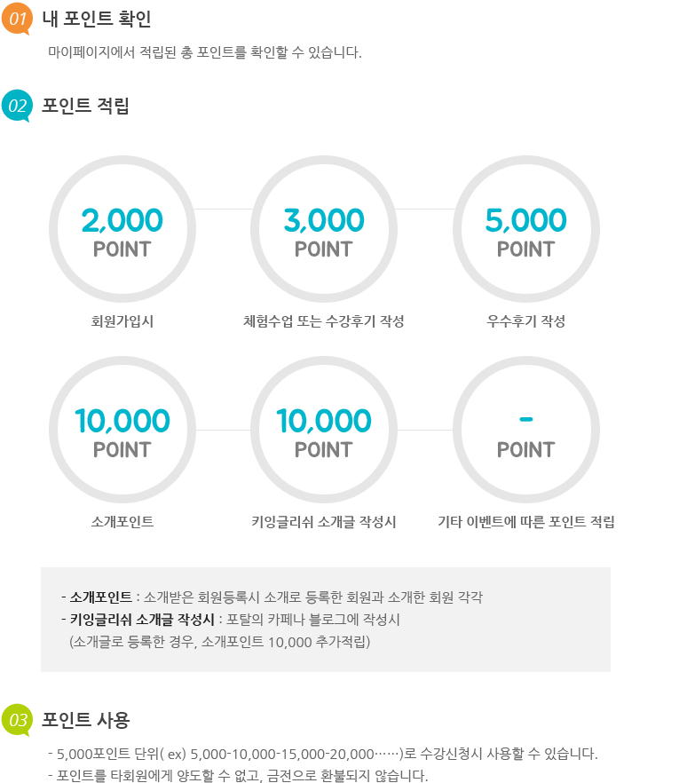Click the 내 포인트 확인 heading

(97, 19)
